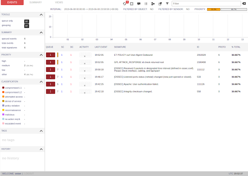
Task: Click the list view icon
Action: pos(146,3)
